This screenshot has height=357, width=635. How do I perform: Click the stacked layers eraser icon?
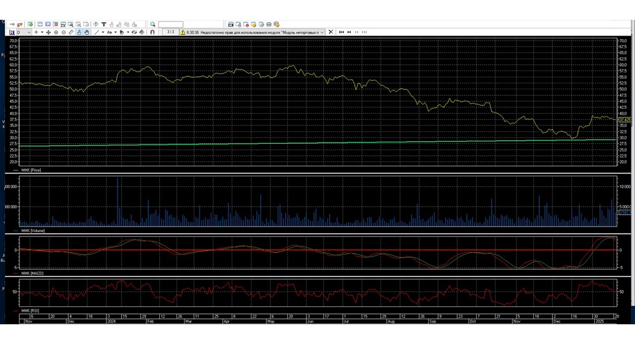click(142, 32)
